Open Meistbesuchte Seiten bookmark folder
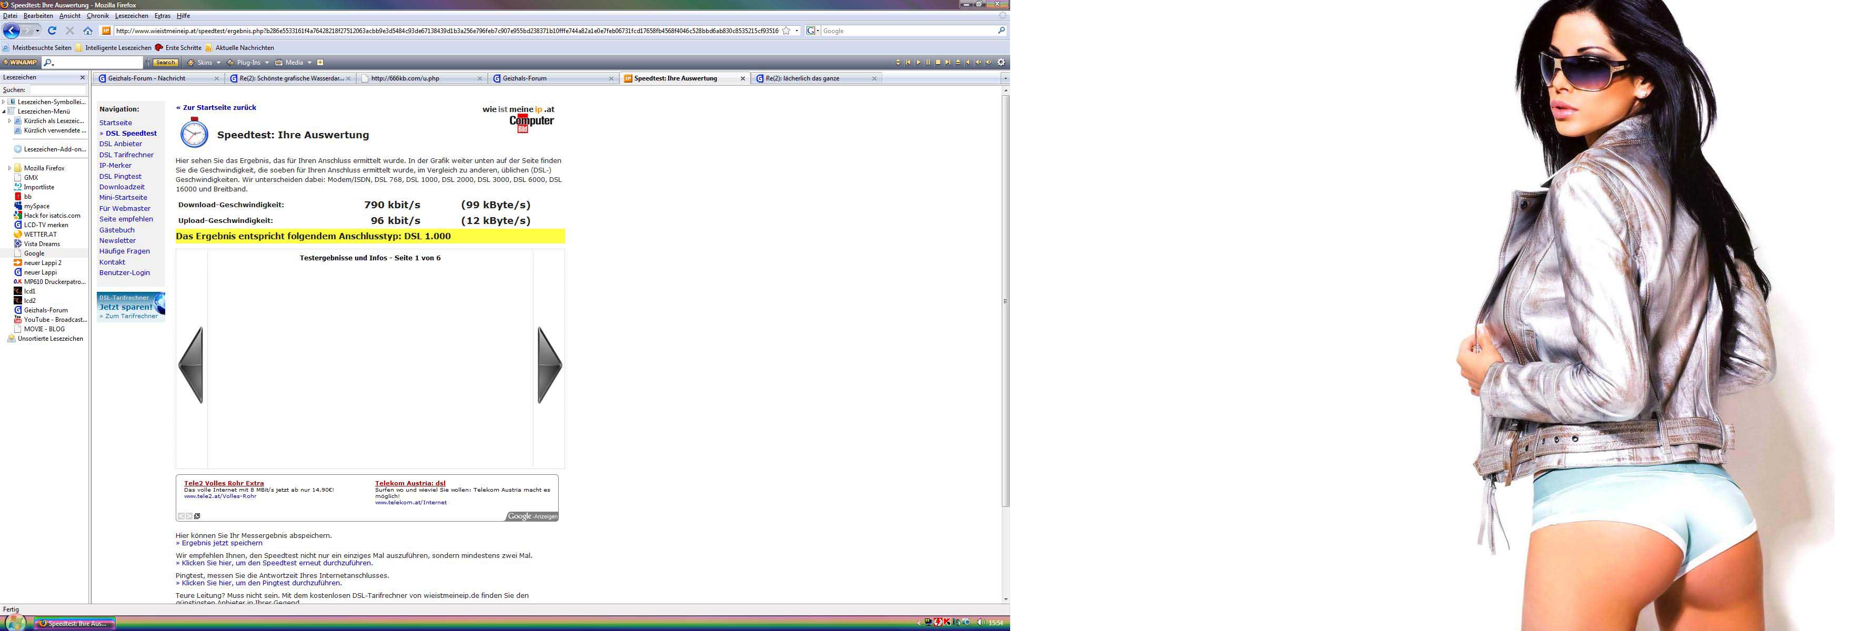Screen dimensions: 1852x631 point(37,47)
